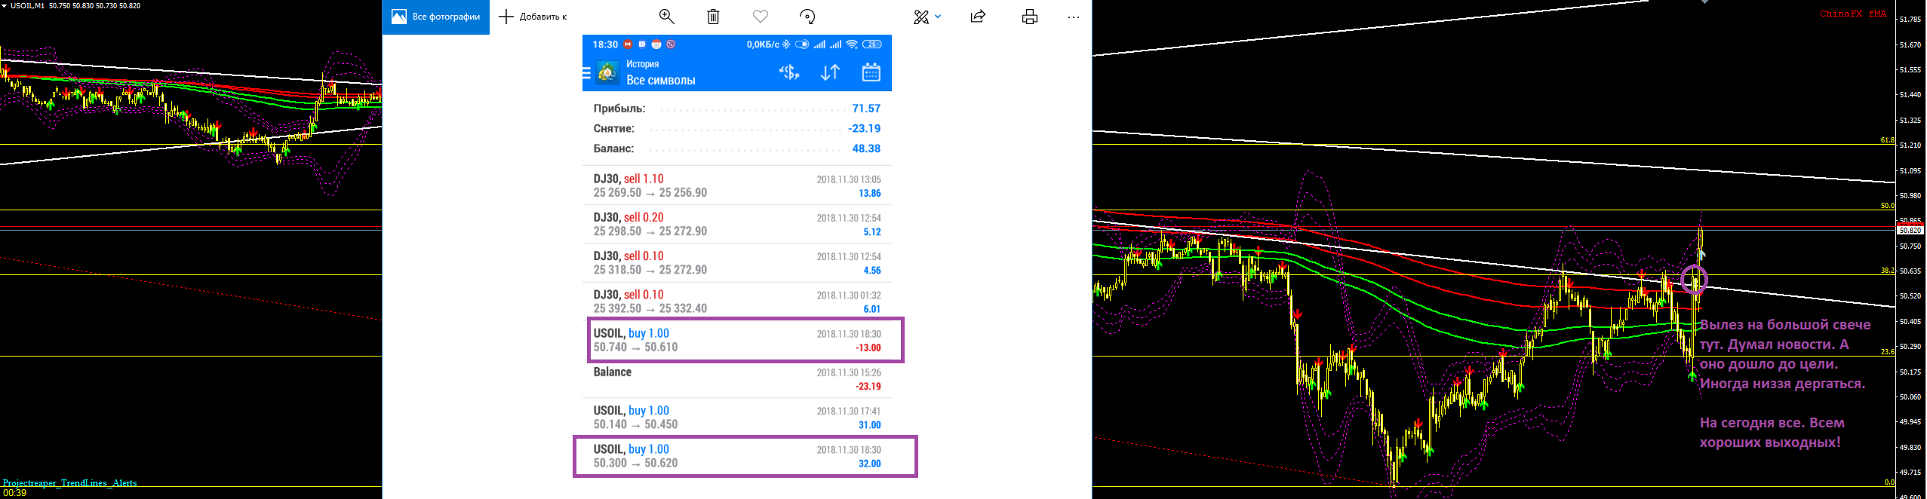Open the three-dot more options menu
The width and height of the screenshot is (1927, 499).
(1074, 17)
